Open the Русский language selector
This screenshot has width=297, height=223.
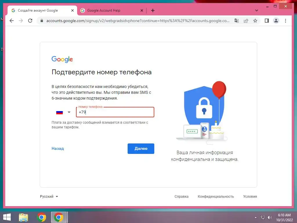coord(49,197)
